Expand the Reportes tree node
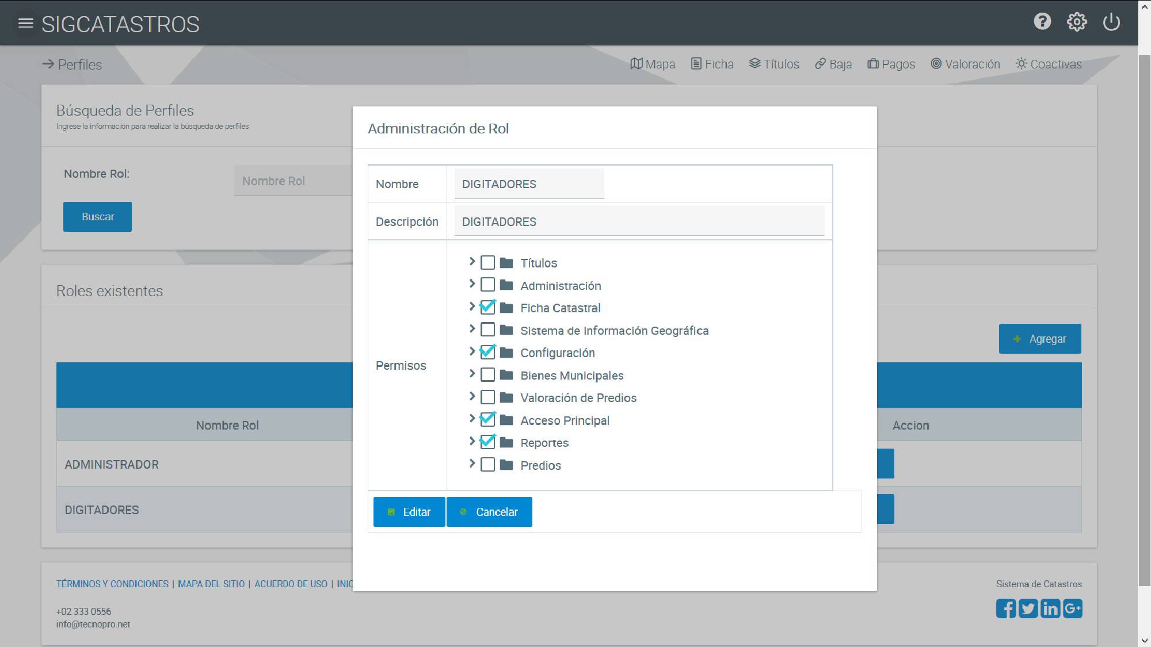This screenshot has width=1151, height=647. [472, 441]
